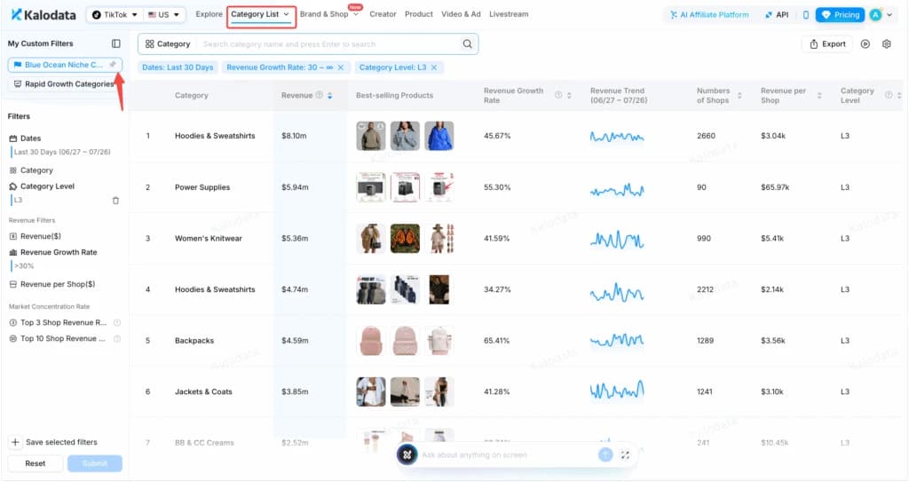Expand the Revenue per Shop($) filter
This screenshot has width=909, height=482.
(52, 284)
